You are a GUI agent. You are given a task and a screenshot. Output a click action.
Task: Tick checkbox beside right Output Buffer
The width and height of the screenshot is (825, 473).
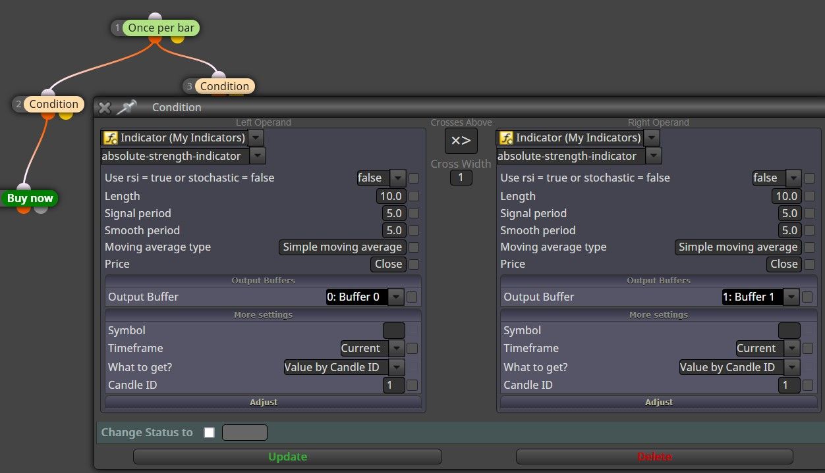click(x=807, y=297)
